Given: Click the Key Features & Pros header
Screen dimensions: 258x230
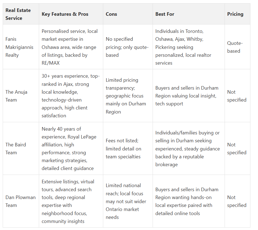Looking at the screenshot, I should (65, 14).
